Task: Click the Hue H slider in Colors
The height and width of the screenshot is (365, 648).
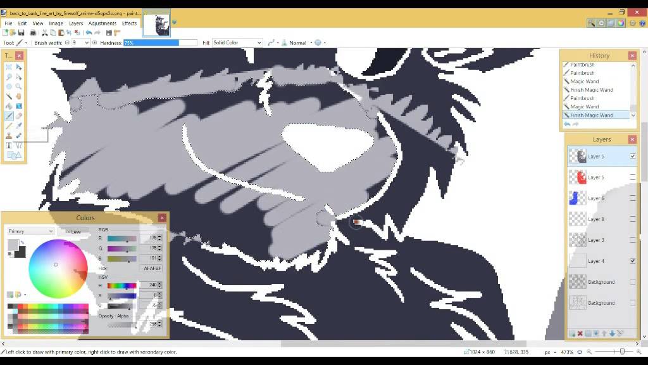Action: tap(122, 286)
